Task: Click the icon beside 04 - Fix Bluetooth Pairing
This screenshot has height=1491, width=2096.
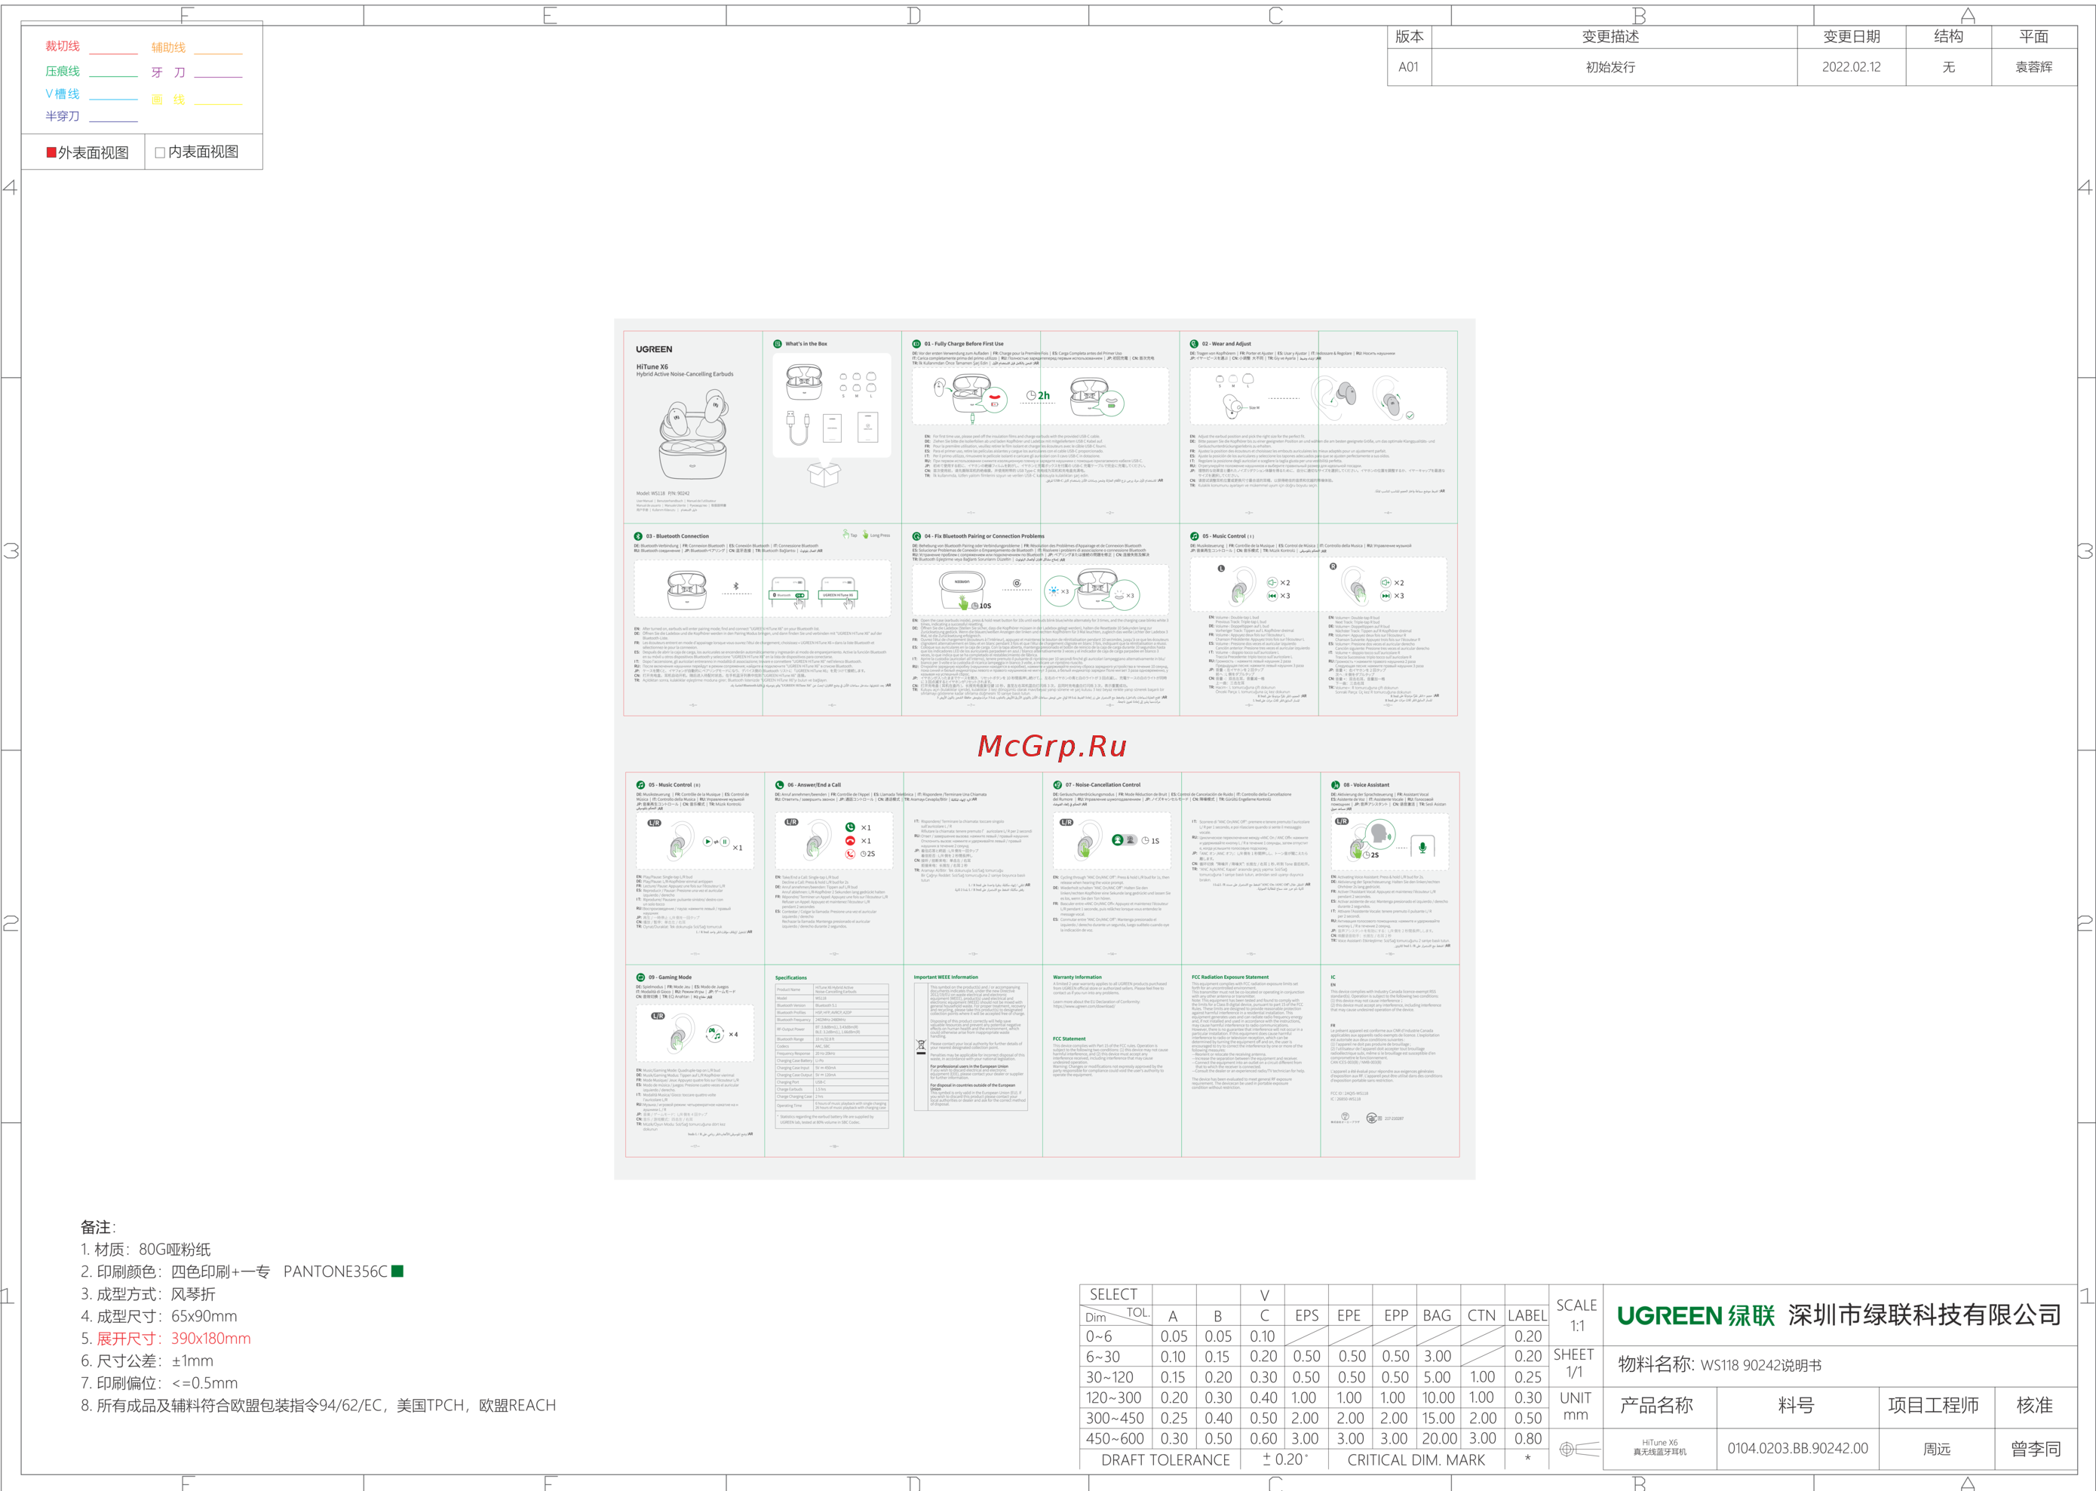Action: tap(916, 536)
